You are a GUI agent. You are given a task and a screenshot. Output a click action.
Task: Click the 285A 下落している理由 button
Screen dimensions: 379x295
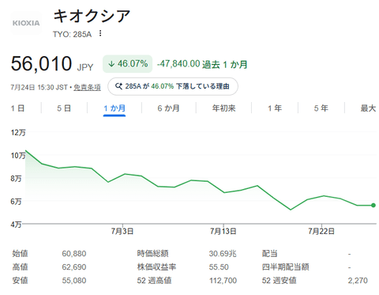[x=173, y=86]
